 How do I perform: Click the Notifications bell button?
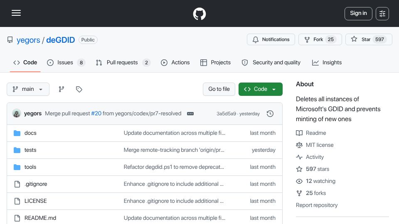tap(271, 39)
